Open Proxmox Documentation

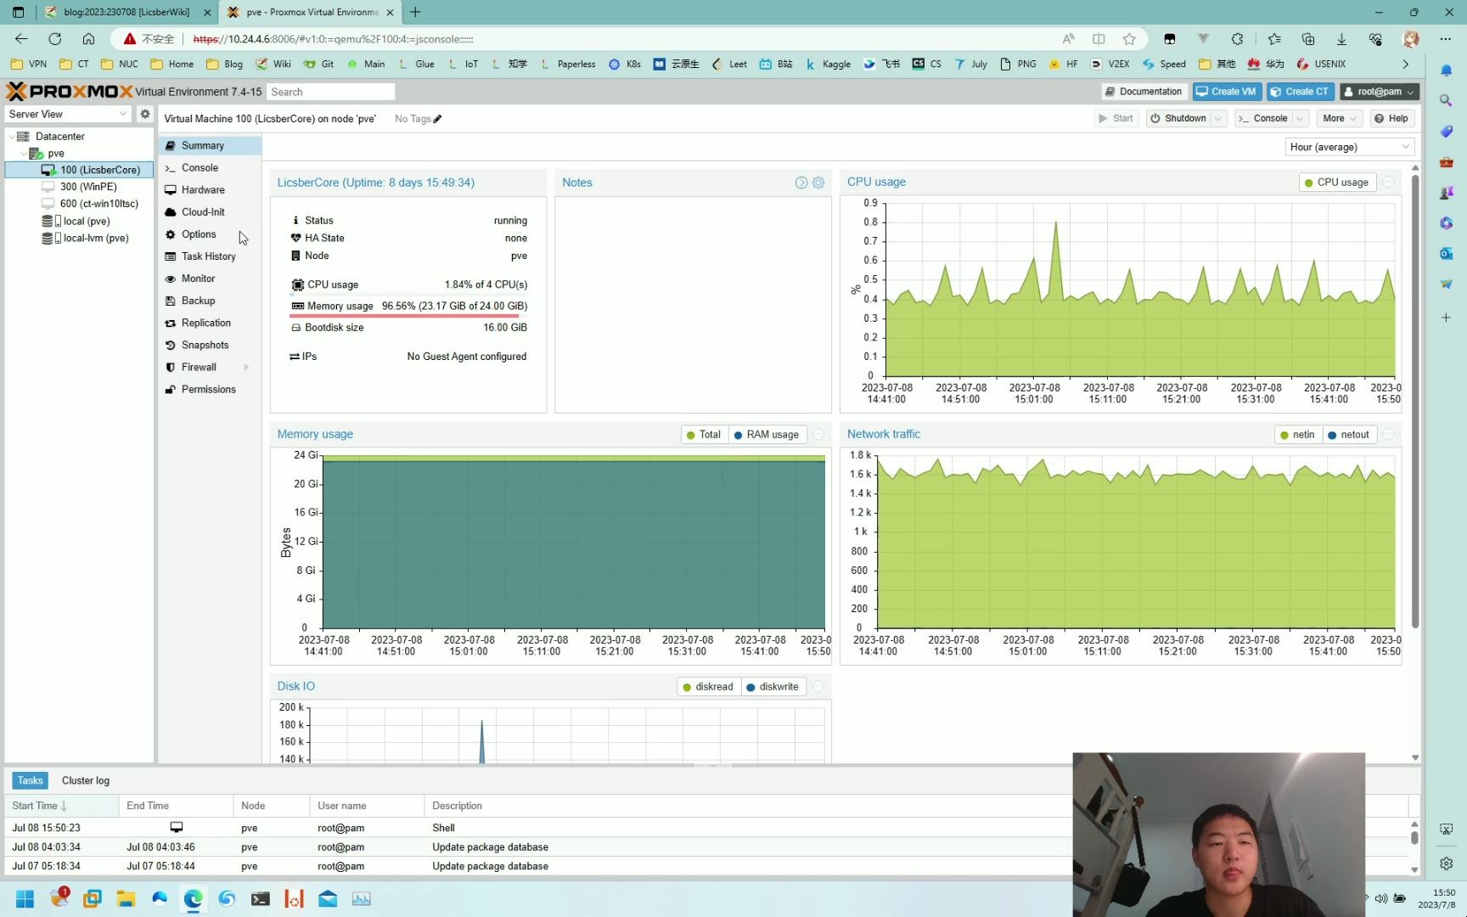click(1144, 92)
